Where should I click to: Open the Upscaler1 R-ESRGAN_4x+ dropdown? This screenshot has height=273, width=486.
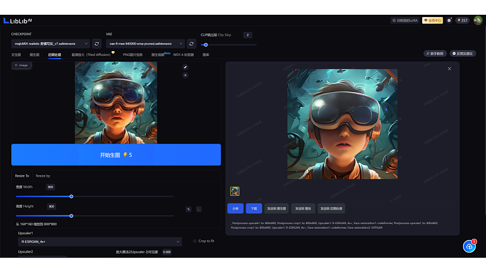point(100,242)
